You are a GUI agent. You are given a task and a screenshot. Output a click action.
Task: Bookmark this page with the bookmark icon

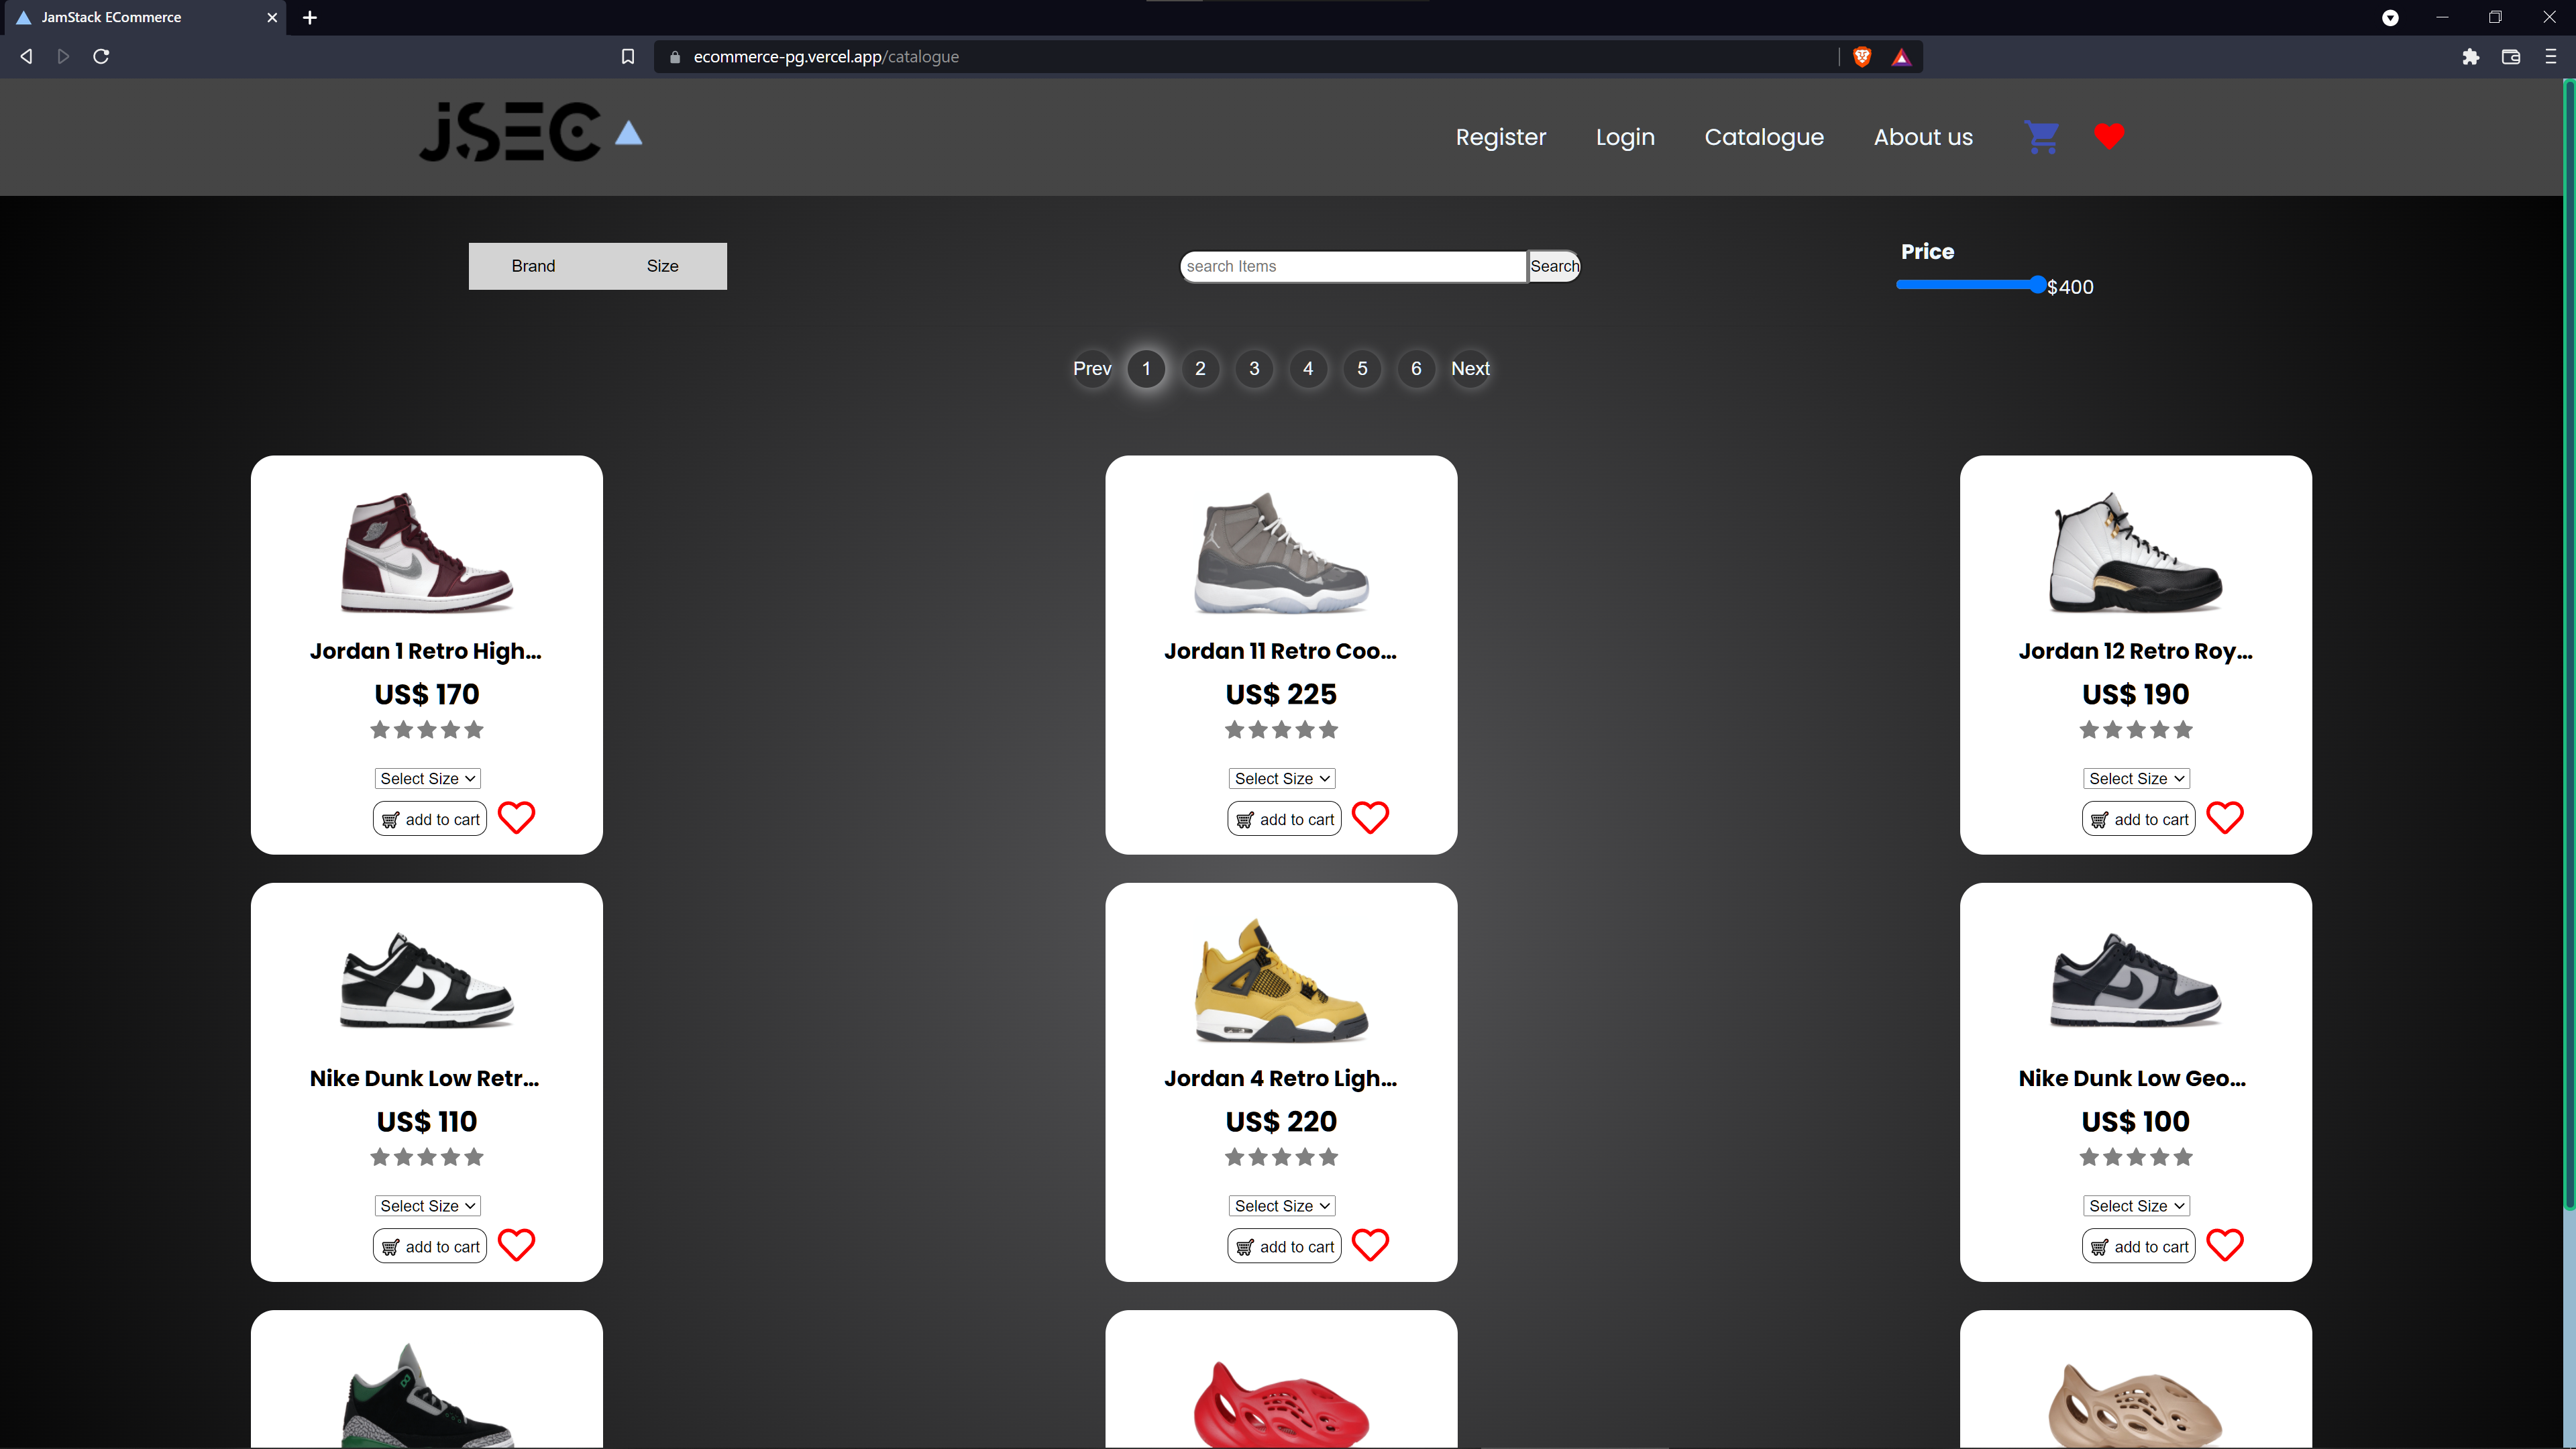(x=628, y=57)
